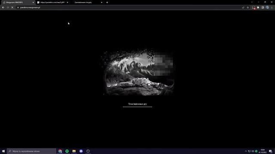Go back to the previous page
Image resolution: width=275 pixels, height=154 pixels.
3,8
